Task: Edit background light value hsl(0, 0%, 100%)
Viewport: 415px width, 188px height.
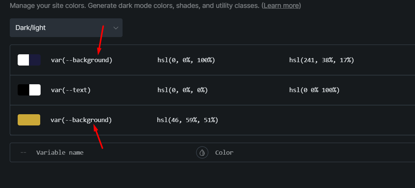Action: [x=186, y=60]
